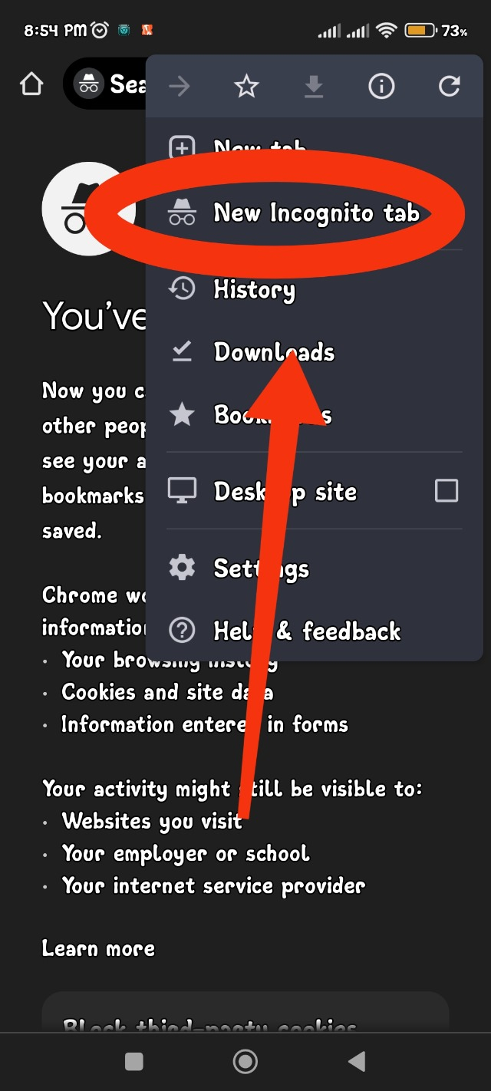This screenshot has width=491, height=1091.
Task: Tap the forward arrow in menu
Action: 180,86
